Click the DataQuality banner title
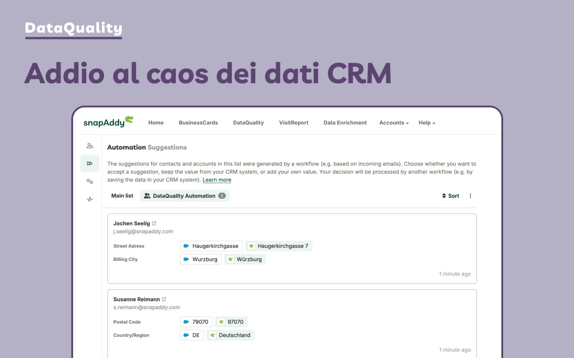 coord(74,28)
